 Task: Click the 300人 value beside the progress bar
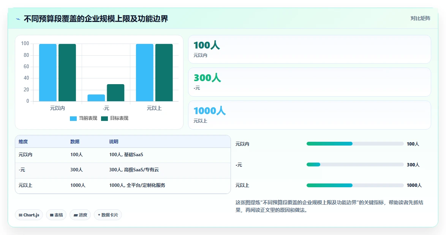point(413,164)
